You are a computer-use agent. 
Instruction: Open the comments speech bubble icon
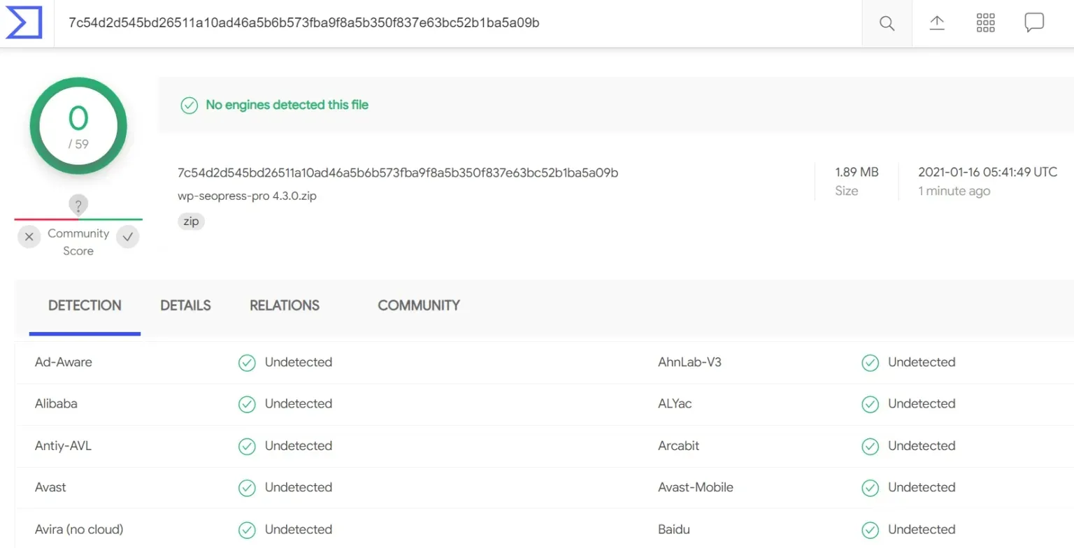pyautogui.click(x=1034, y=23)
